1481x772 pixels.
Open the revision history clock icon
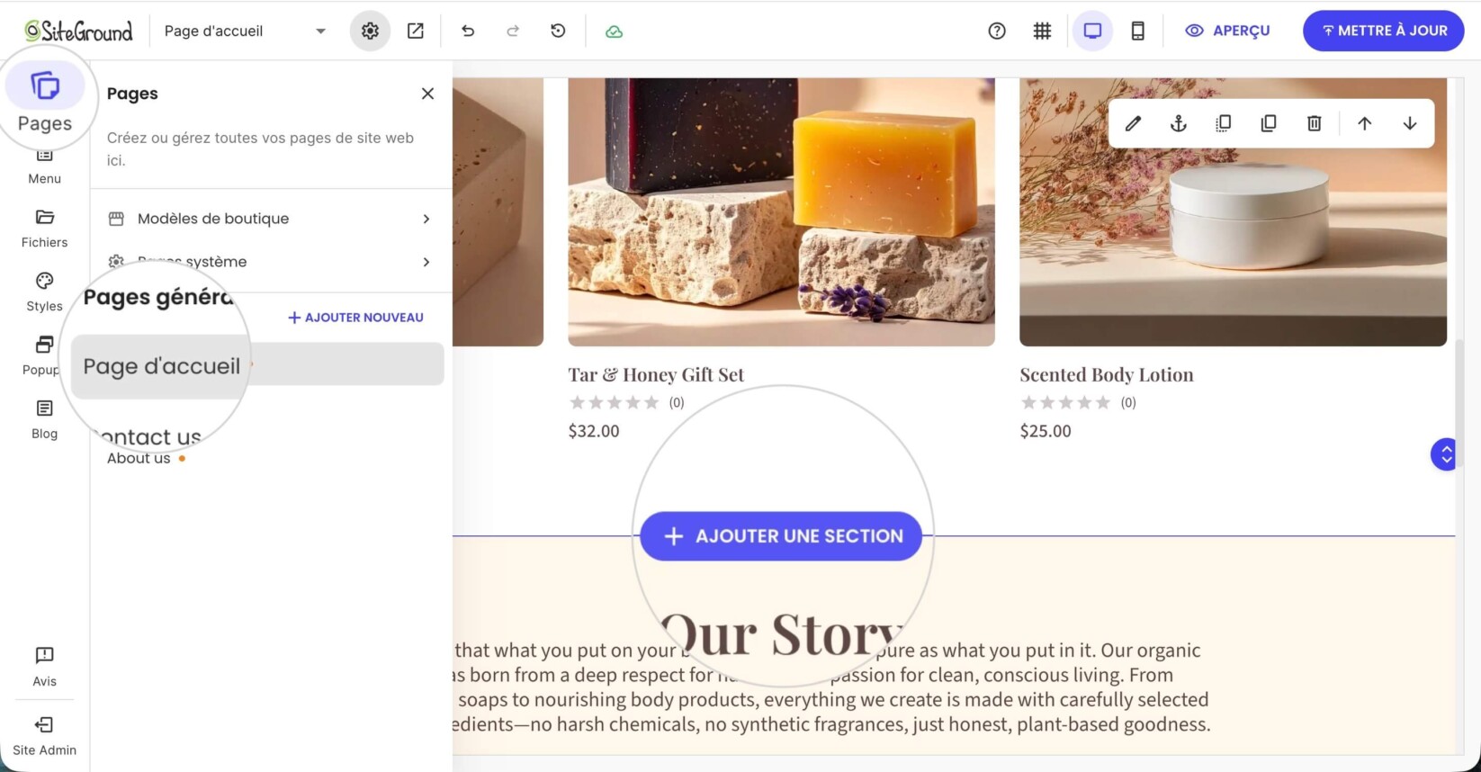(558, 31)
